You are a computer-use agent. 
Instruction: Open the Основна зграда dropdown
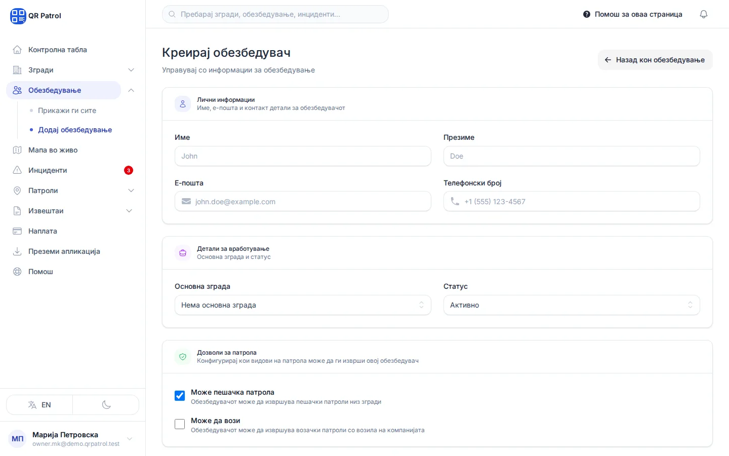[x=303, y=305]
